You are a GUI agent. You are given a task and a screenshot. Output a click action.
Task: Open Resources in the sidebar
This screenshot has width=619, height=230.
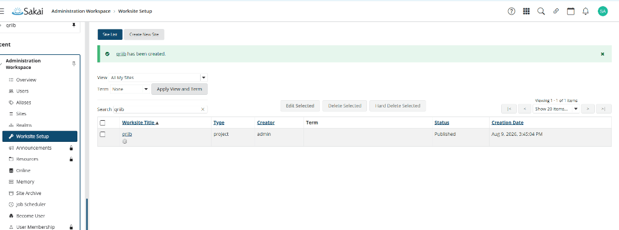(27, 159)
